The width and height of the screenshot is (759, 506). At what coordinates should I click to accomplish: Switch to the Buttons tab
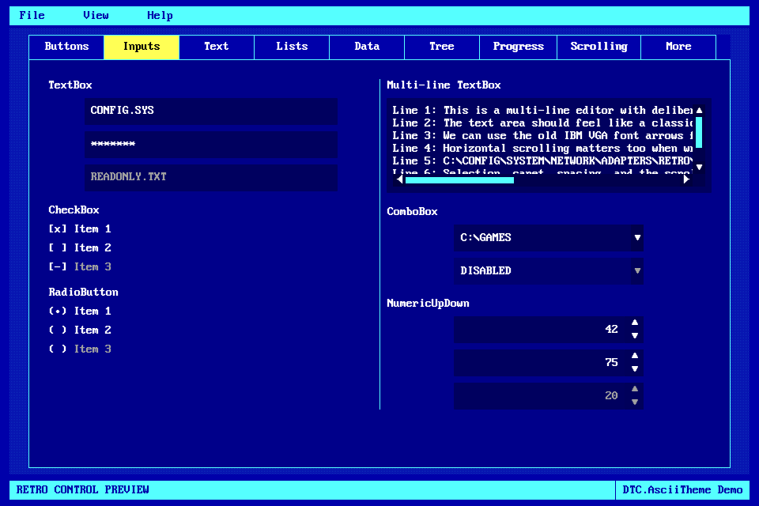(66, 47)
